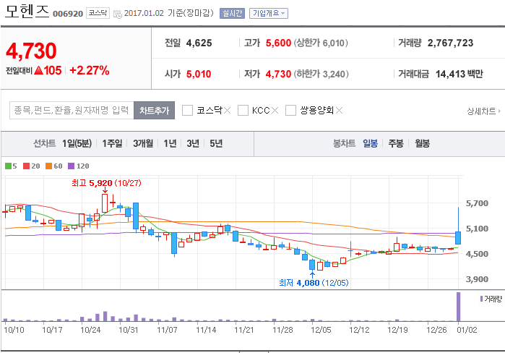Click the 코스닥 market badge next to stock code
Screen dimensions: 505x353
click(x=98, y=13)
